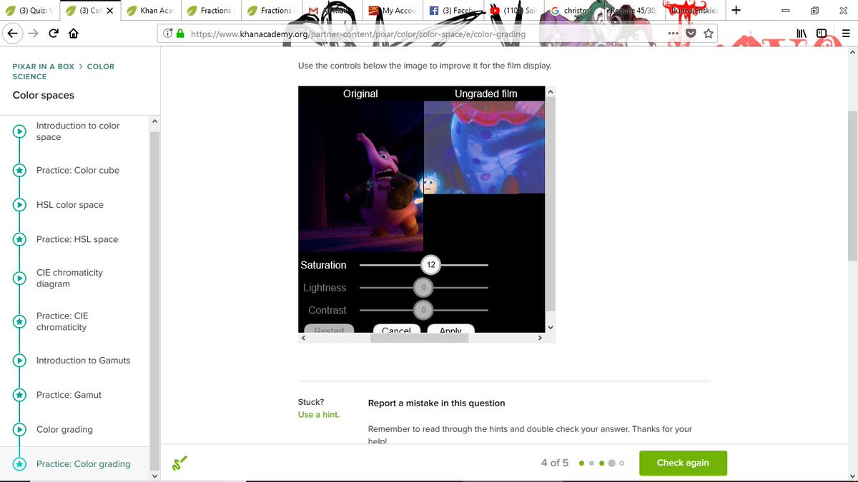Image resolution: width=858 pixels, height=482 pixels.
Task: Open HSL color space lesson
Action: pos(70,205)
